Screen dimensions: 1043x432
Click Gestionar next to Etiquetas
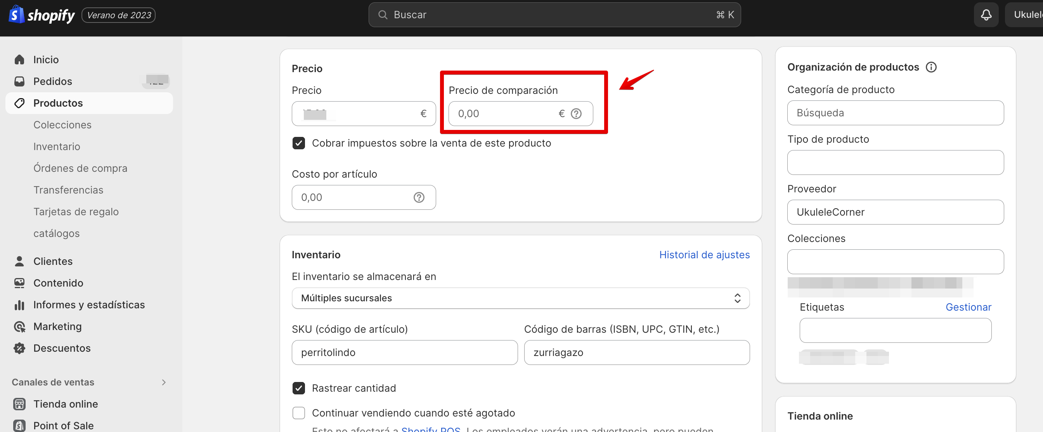(x=968, y=307)
